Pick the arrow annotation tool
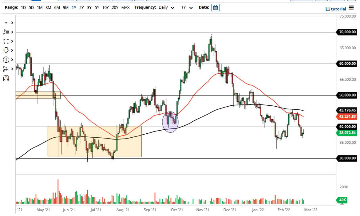The height and width of the screenshot is (216, 360). click(6, 50)
